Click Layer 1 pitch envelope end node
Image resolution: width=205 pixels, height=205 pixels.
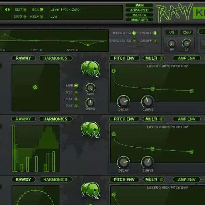[191, 91]
